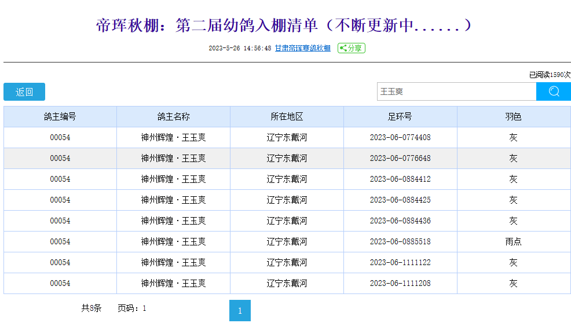
Task: Click ring number 2023-06-1111208
Action: pos(400,283)
